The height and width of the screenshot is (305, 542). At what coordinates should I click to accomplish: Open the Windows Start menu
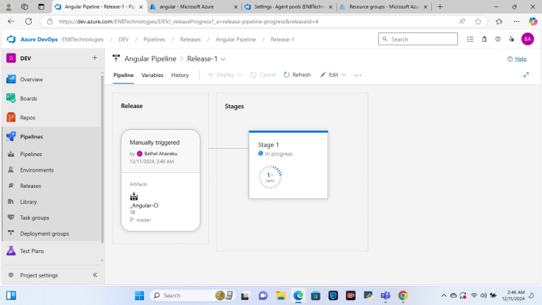pos(139,296)
